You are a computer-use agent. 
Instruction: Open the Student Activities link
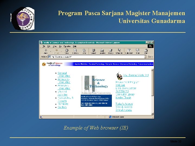[62, 93]
